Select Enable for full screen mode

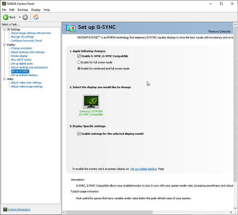[79, 62]
